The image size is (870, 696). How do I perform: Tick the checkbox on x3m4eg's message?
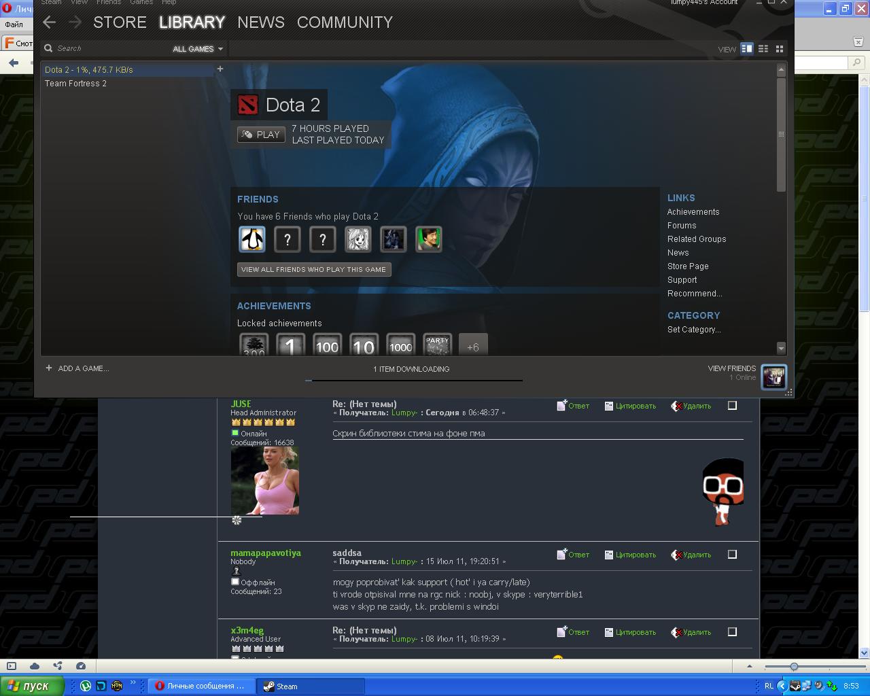coord(732,632)
